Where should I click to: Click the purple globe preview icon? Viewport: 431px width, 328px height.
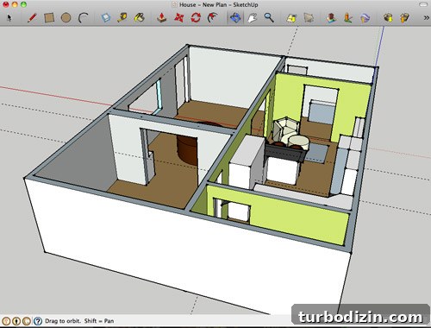365,18
